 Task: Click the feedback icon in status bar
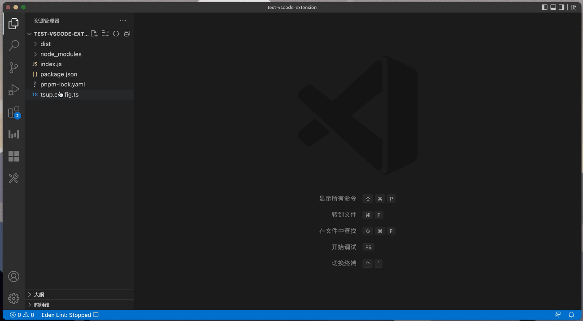[557, 315]
